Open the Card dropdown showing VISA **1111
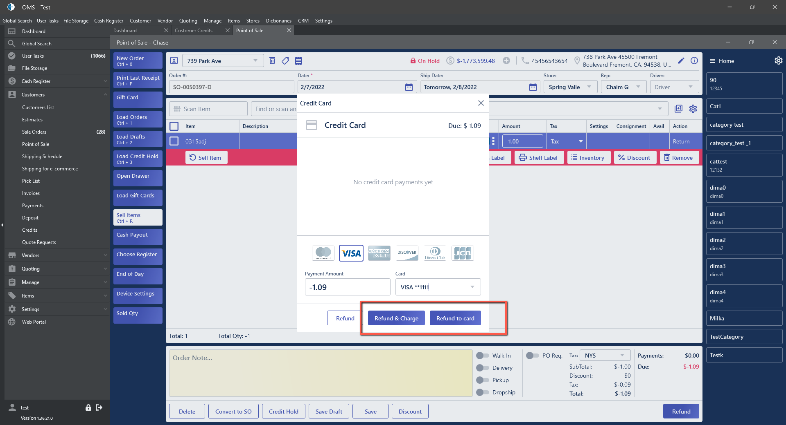Viewport: 786px width, 425px height. (438, 287)
